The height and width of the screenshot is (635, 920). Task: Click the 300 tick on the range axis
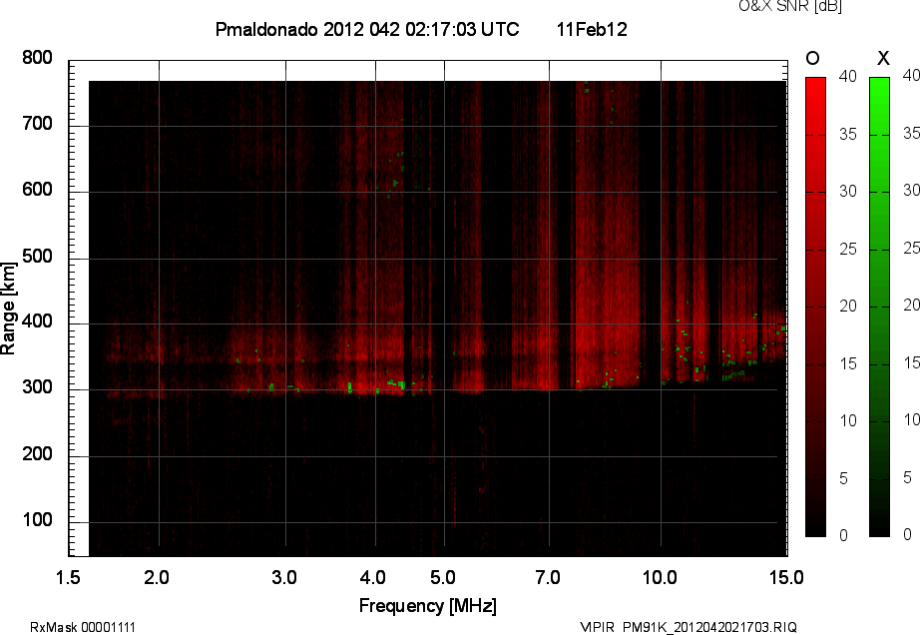(38, 389)
